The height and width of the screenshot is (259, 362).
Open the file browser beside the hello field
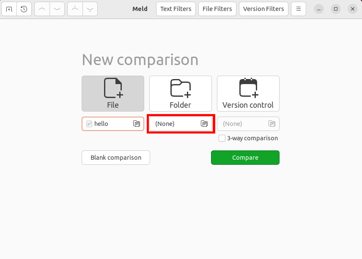click(136, 123)
